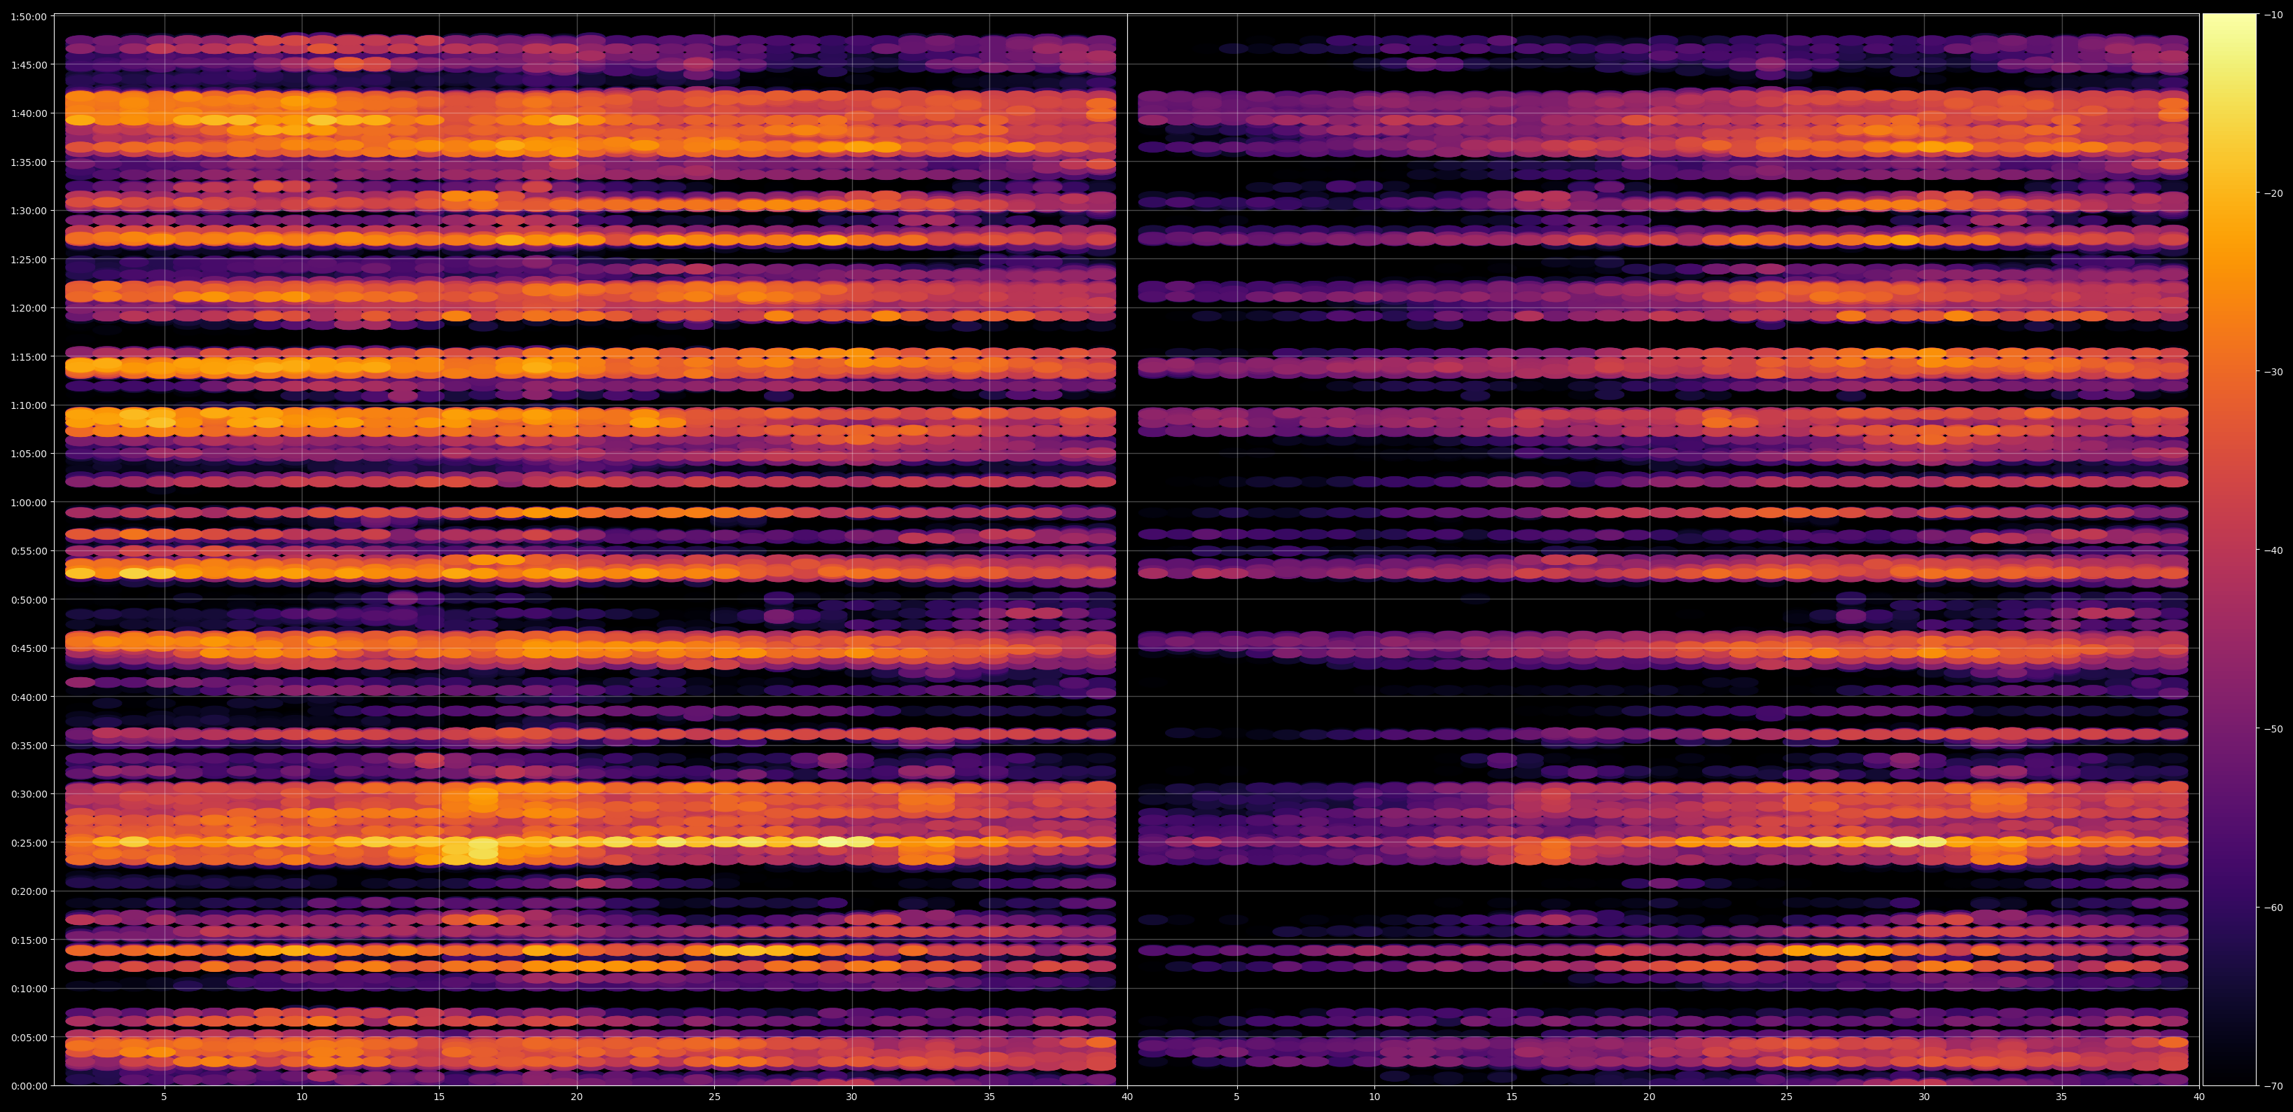Viewport: 2293px width, 1112px height.
Task: Click x-axis label 15 in left half
Action: (x=439, y=1097)
